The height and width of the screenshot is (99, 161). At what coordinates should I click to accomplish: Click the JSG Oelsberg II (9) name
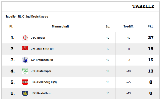(44, 82)
